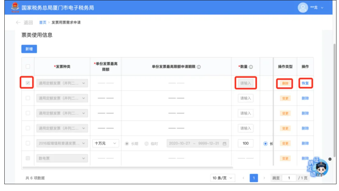This screenshot has height=191, width=339.
Task: Click the page's vertical scrollbar
Action: click(334, 100)
